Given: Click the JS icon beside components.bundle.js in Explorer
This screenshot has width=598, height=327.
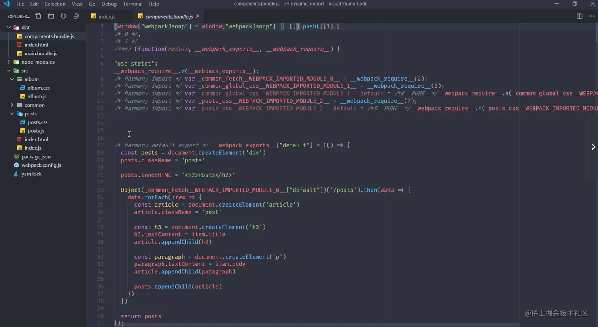Looking at the screenshot, I should click(x=19, y=36).
